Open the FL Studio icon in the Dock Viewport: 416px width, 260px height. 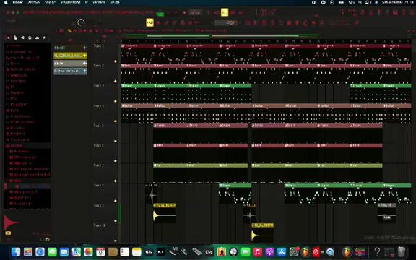coord(306,252)
